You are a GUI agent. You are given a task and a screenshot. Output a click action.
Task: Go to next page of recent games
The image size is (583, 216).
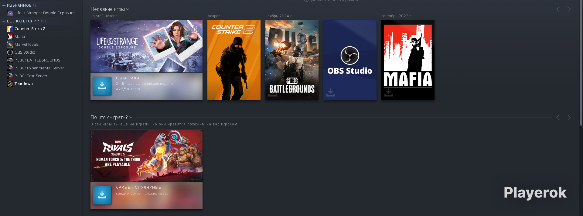569,9
